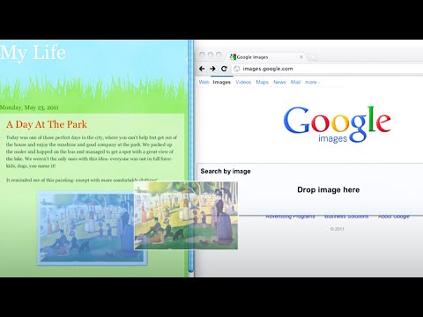This screenshot has width=423, height=317.
Task: Click the yellow minimize window button
Action: 211,55
